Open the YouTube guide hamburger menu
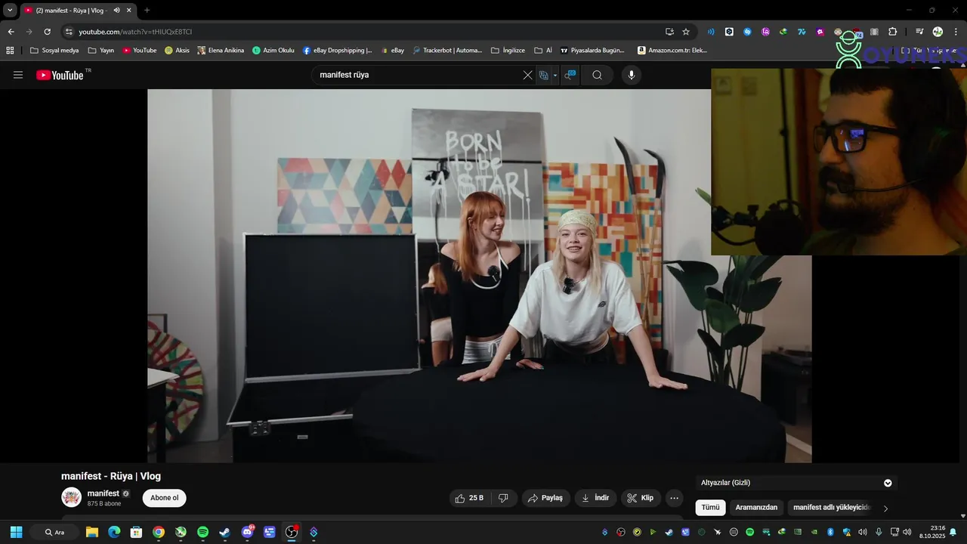Viewport: 967px width, 544px height. 18,75
